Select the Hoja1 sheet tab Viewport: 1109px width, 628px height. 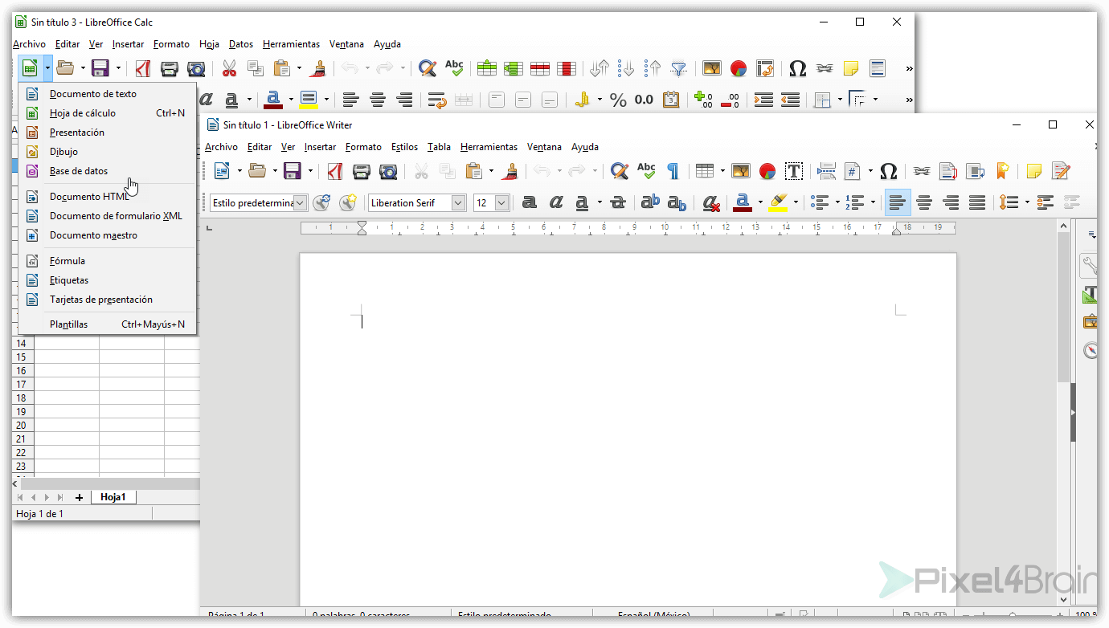pos(113,497)
